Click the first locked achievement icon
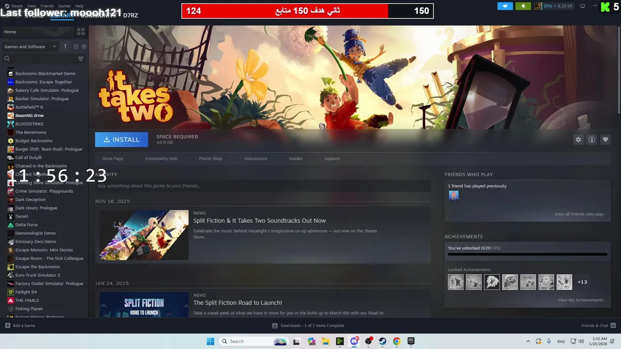Viewport: 621px width, 349px height. [456, 282]
